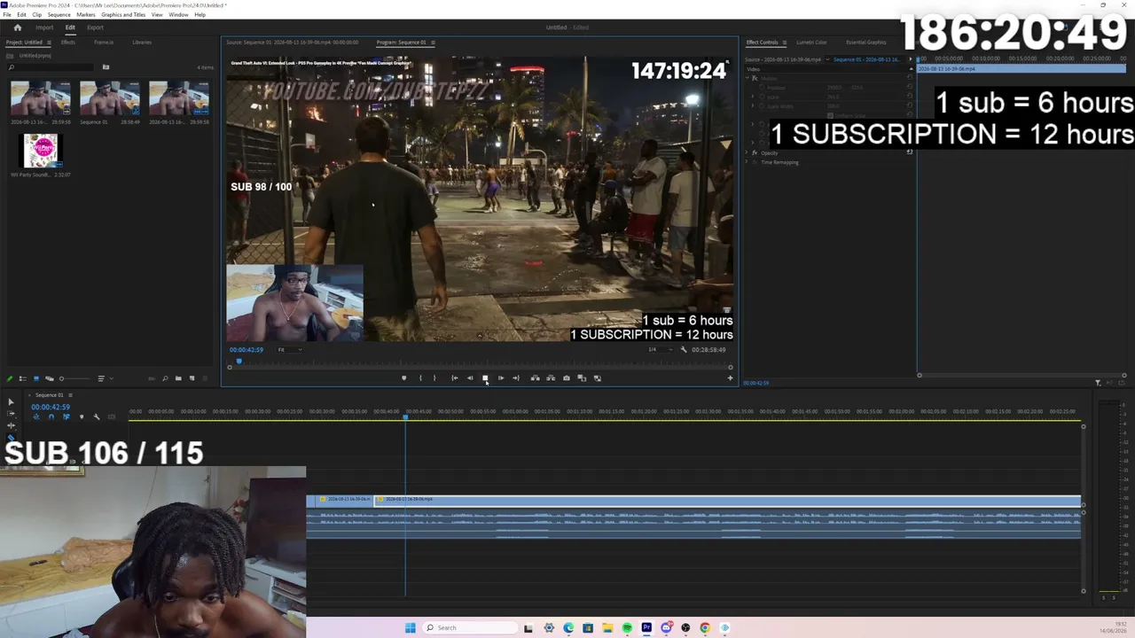Screen dimensions: 1135x638
Task: Export a frame with the camera icon
Action: click(567, 378)
